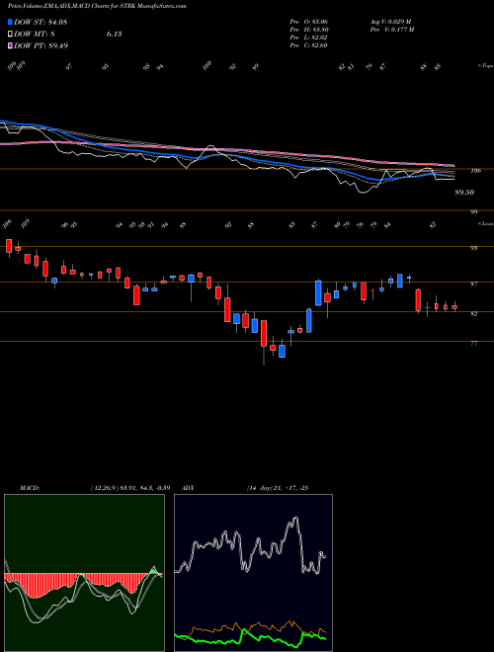Click the 'Pre O: 83.06' open value

309,22
